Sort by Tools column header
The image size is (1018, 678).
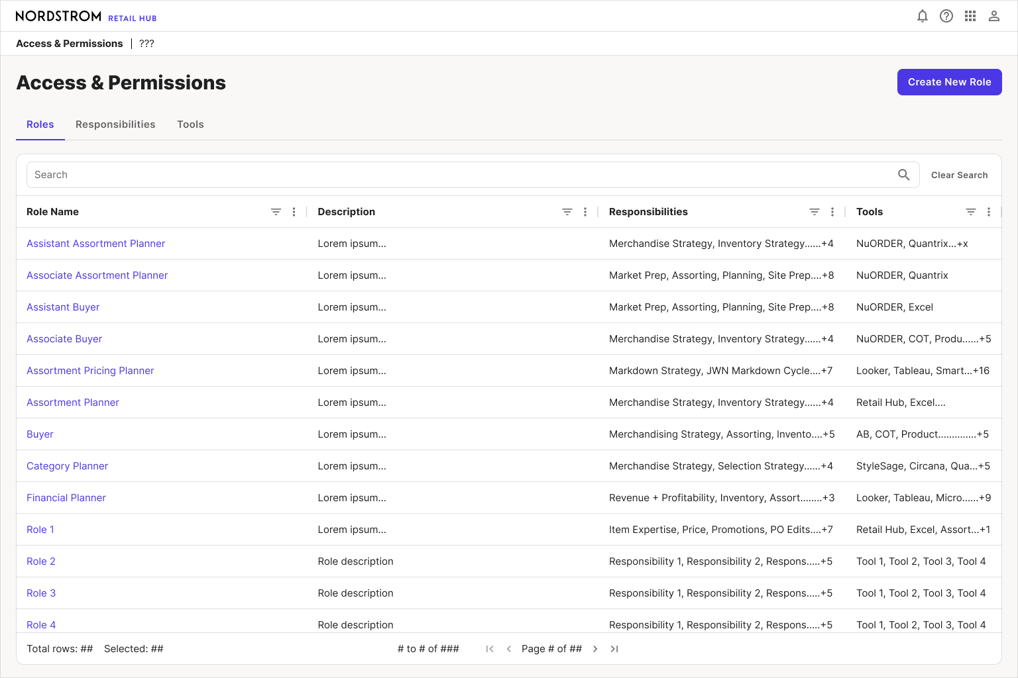coord(870,212)
